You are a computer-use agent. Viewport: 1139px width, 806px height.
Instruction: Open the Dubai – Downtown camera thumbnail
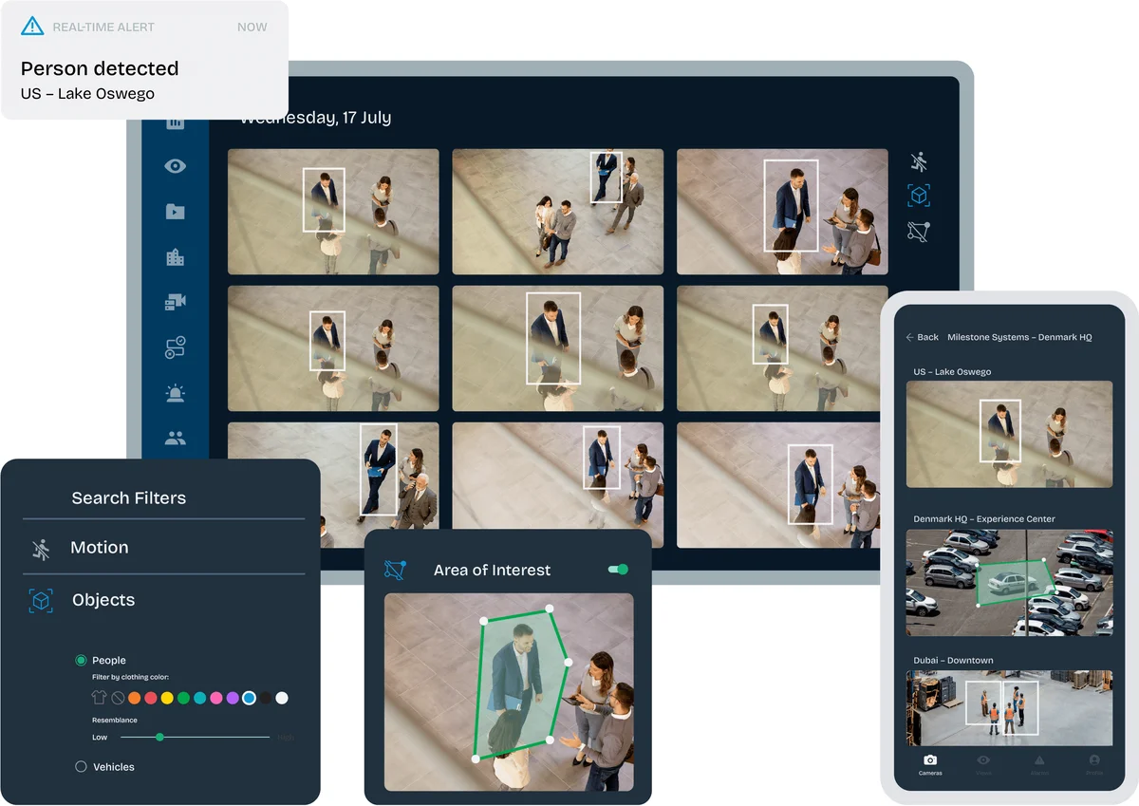pyautogui.click(x=1009, y=707)
